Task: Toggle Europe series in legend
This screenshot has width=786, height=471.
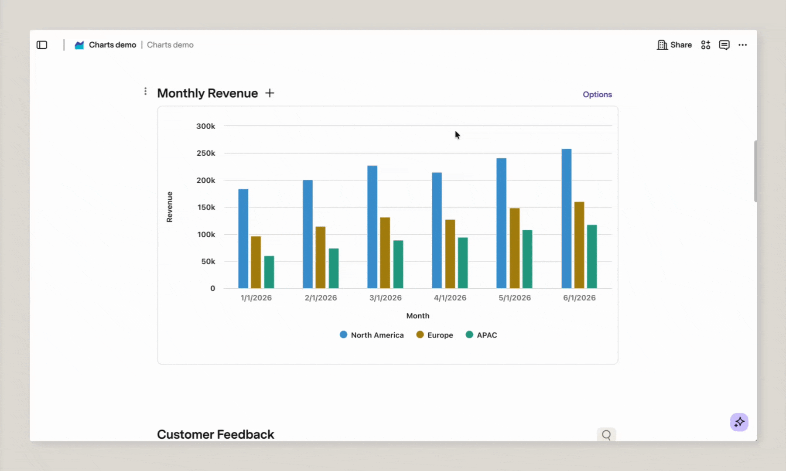Action: pos(434,335)
